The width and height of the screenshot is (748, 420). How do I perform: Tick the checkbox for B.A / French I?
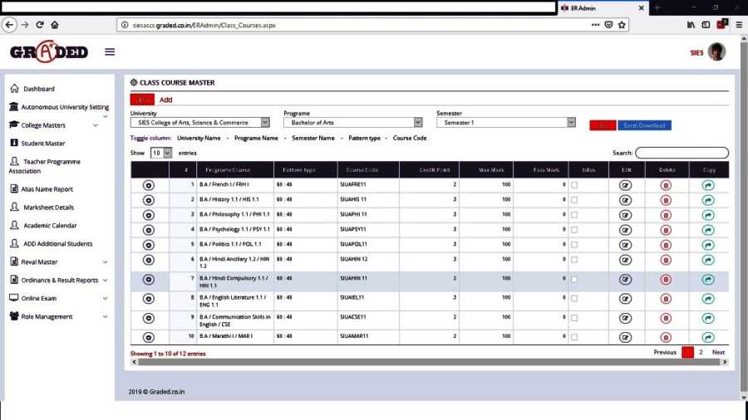(574, 185)
